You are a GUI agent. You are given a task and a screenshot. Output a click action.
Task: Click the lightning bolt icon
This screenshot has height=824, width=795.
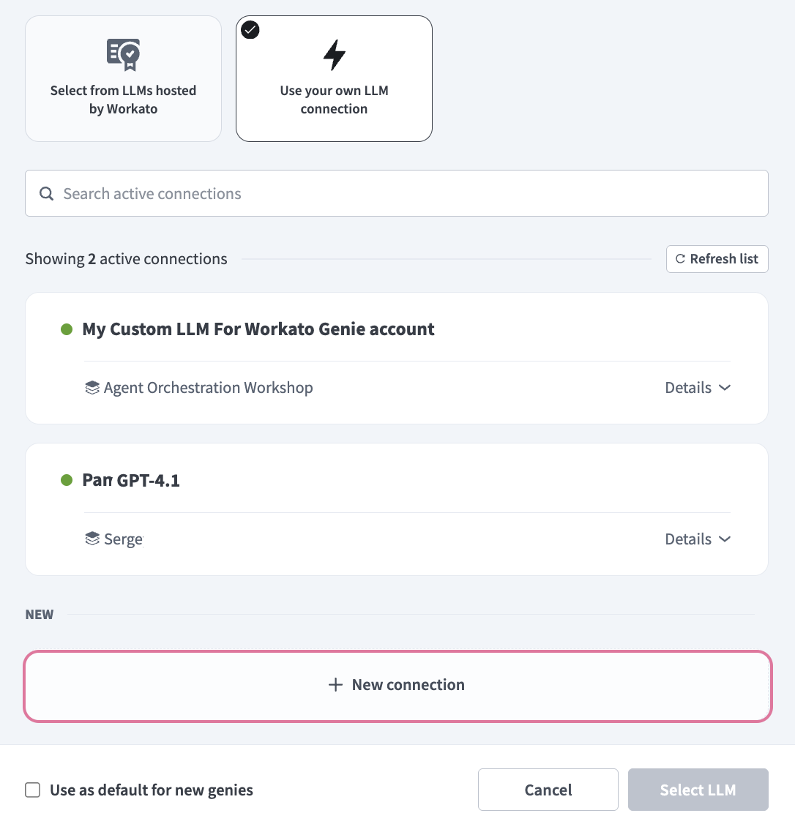[x=334, y=55]
